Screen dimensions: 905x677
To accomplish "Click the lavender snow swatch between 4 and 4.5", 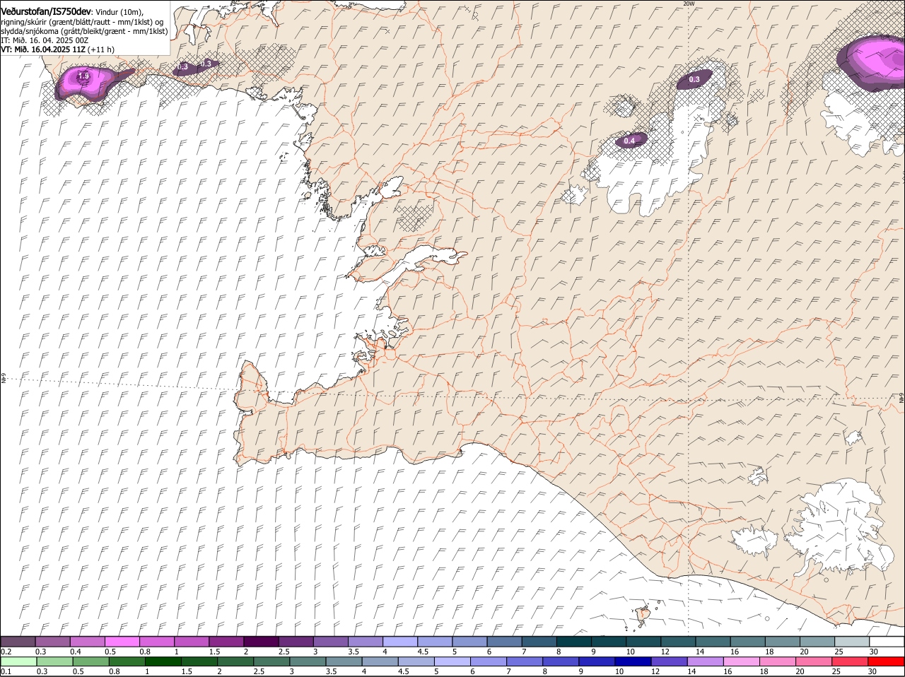I will pyautogui.click(x=400, y=642).
